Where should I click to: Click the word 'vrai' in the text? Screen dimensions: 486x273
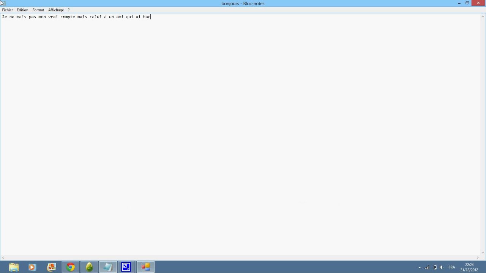coord(53,17)
